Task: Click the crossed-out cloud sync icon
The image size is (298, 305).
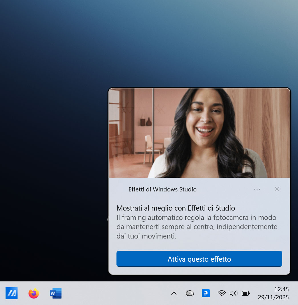Action: pos(190,293)
